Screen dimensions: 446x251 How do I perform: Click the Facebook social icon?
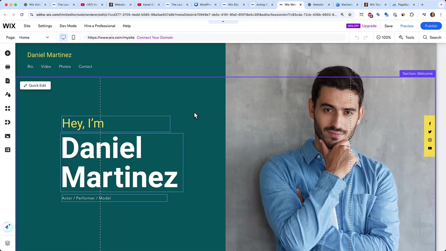click(x=430, y=124)
